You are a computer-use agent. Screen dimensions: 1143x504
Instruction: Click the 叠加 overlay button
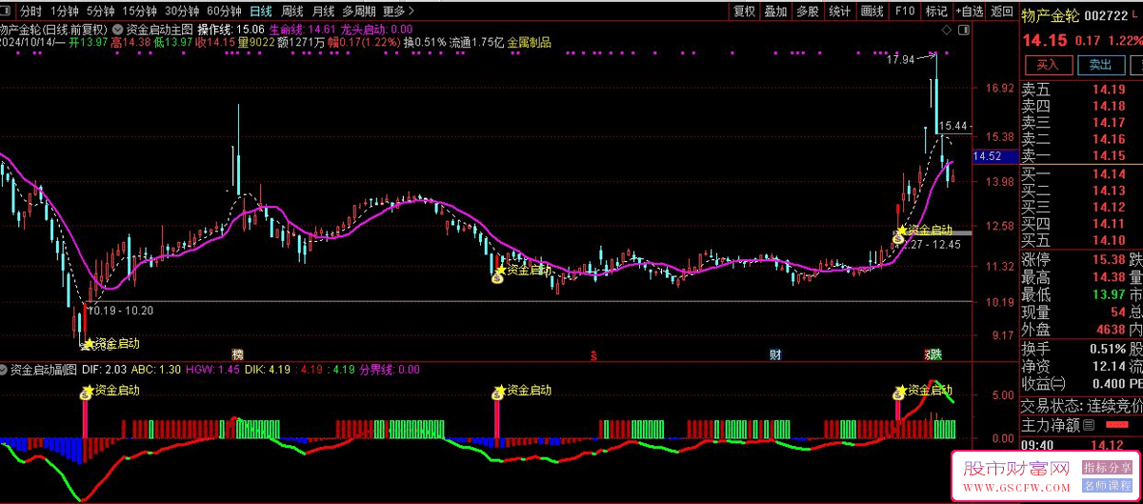pyautogui.click(x=776, y=11)
